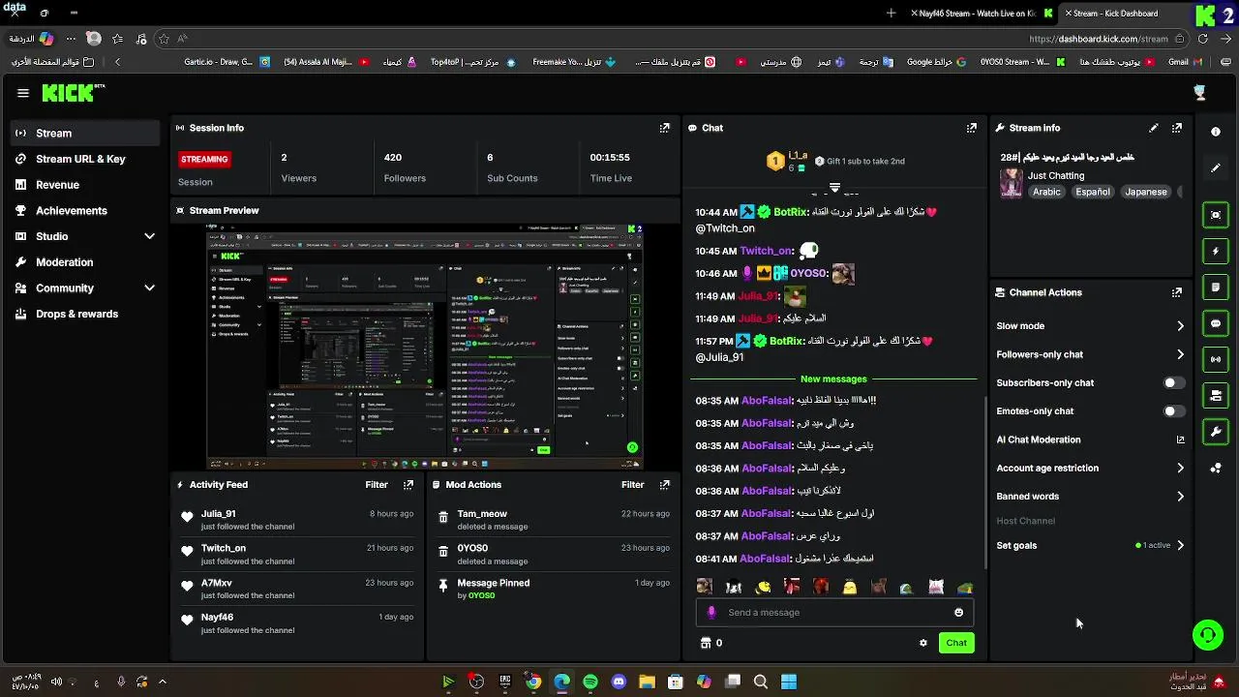Open File Explorer from the taskbar
The width and height of the screenshot is (1239, 697).
[647, 682]
